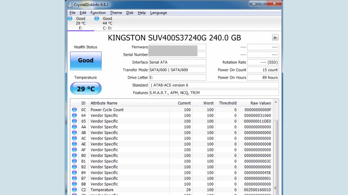Click the status orb for attribute BB
The width and height of the screenshot is (348, 195).
75,184
